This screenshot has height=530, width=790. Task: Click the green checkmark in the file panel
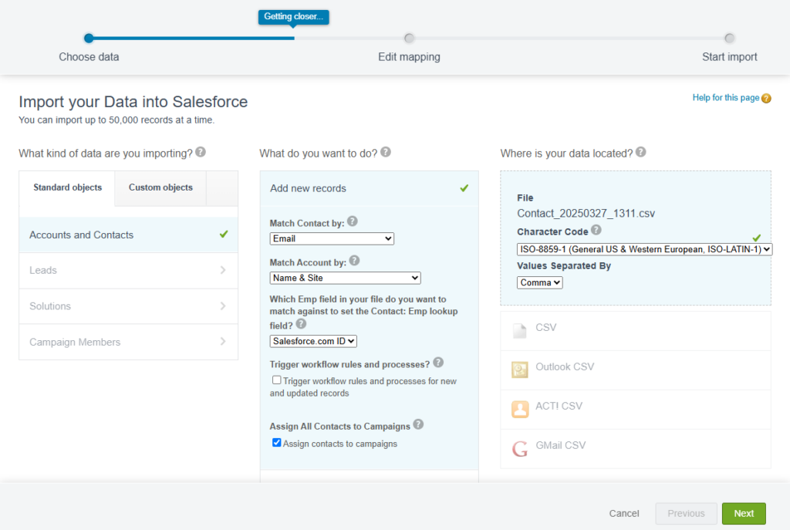point(756,238)
